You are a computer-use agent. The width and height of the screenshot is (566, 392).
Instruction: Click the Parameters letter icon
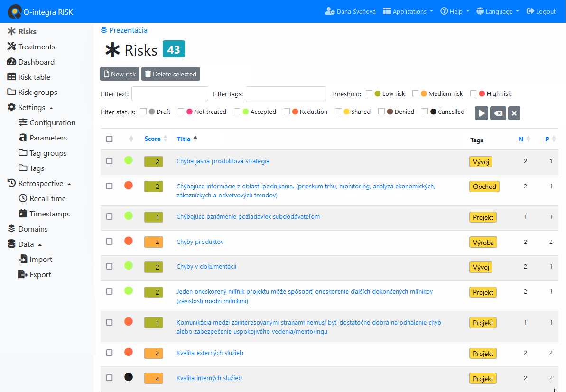pos(23,138)
